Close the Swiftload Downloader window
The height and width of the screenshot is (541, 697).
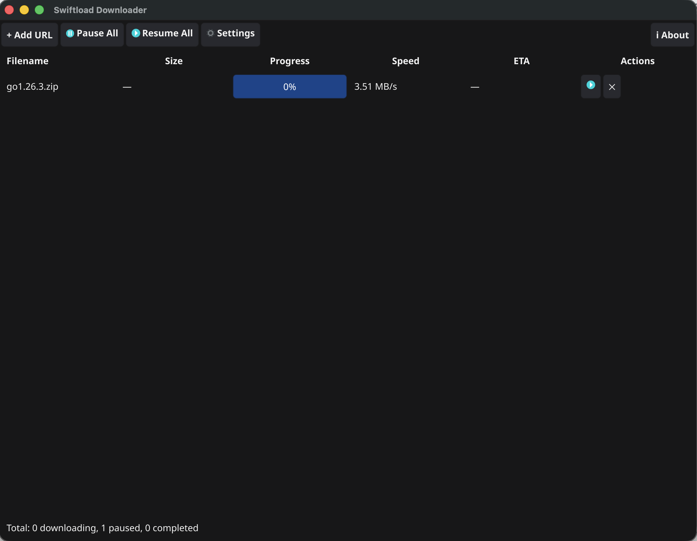click(x=9, y=10)
